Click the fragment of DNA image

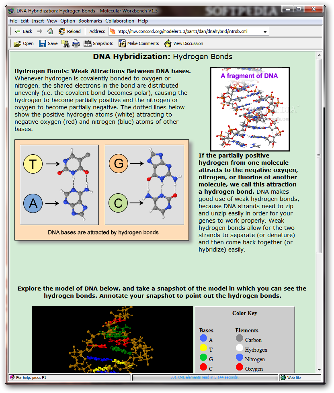pos(250,109)
